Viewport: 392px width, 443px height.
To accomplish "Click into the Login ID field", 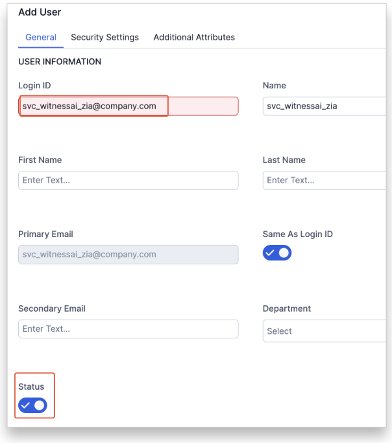I will [x=128, y=106].
